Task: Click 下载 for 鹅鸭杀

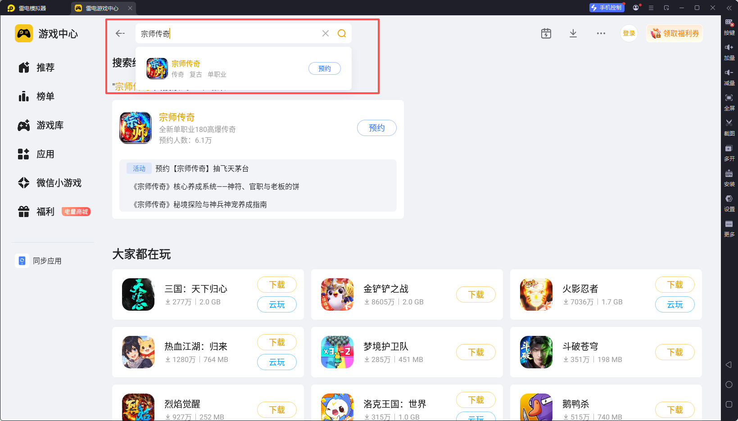Action: pyautogui.click(x=675, y=410)
